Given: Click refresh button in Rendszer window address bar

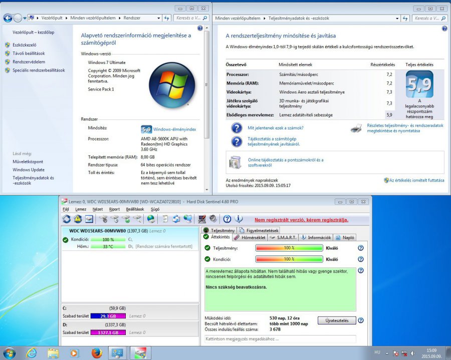Looking at the screenshot, I should [166, 18].
